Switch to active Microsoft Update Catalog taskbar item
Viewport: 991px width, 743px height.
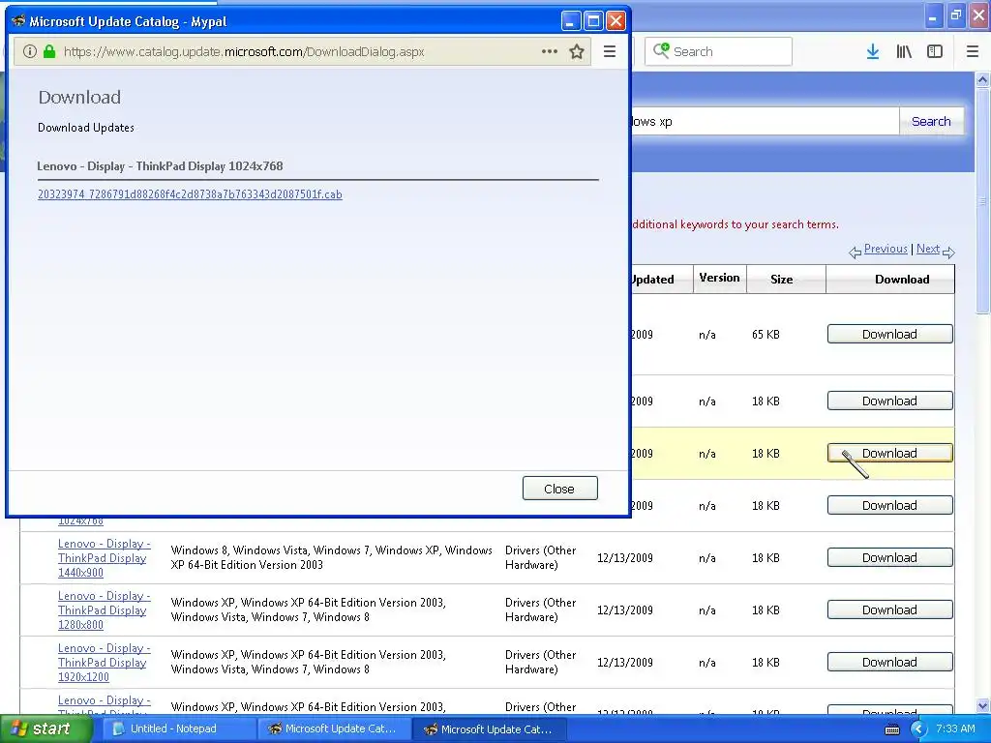point(489,729)
